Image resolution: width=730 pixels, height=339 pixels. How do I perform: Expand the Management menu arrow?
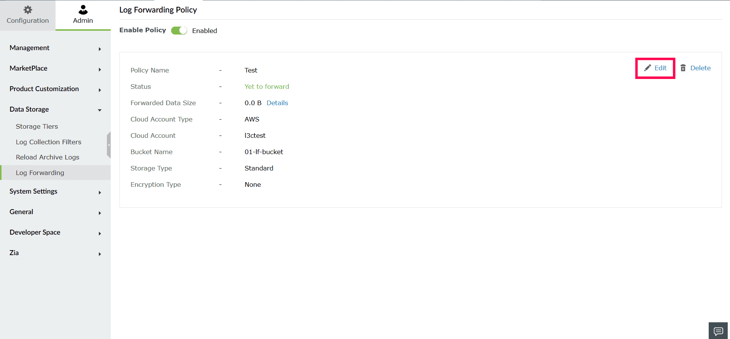tap(100, 49)
